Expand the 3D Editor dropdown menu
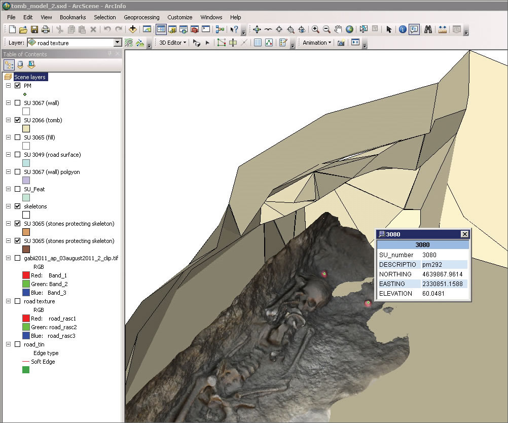This screenshot has height=423, width=508. (x=172, y=43)
